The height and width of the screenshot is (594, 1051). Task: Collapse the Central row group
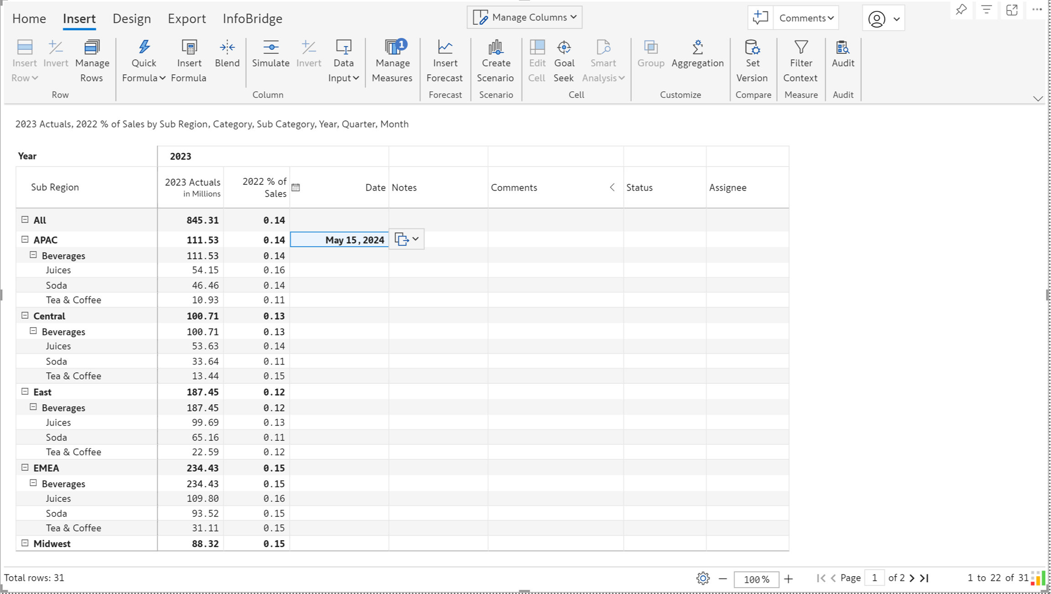point(25,316)
